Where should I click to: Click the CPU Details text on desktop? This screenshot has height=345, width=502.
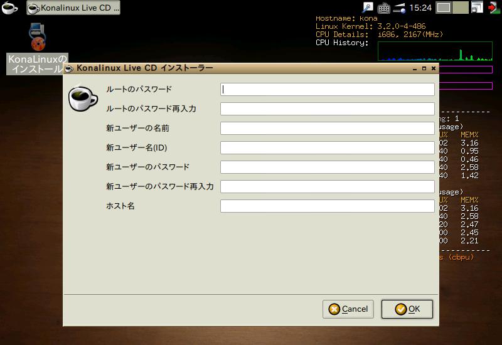(379, 34)
